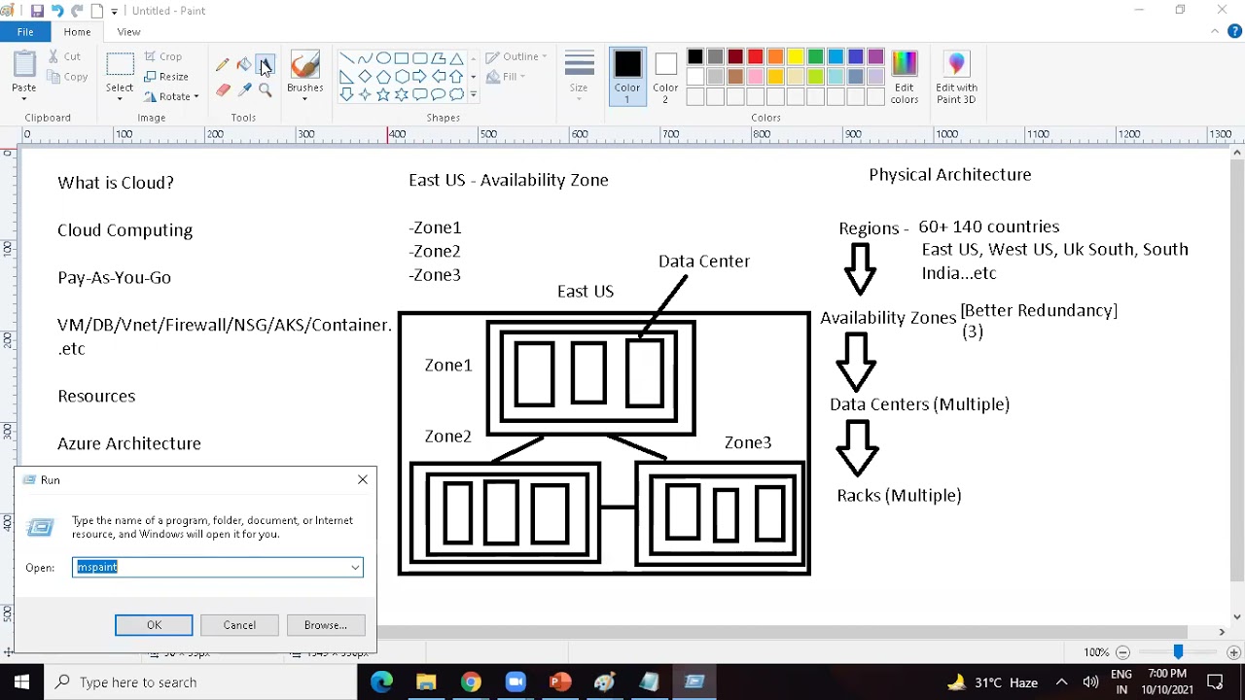Click the Copy button
Viewport: 1245px width, 700px height.
pos(67,77)
